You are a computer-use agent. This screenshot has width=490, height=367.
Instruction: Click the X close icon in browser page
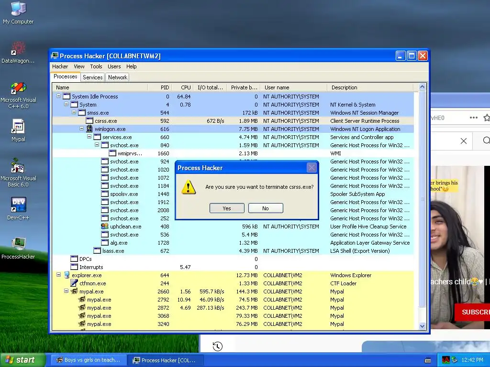point(464,141)
